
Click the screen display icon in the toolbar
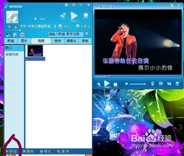(22, 35)
